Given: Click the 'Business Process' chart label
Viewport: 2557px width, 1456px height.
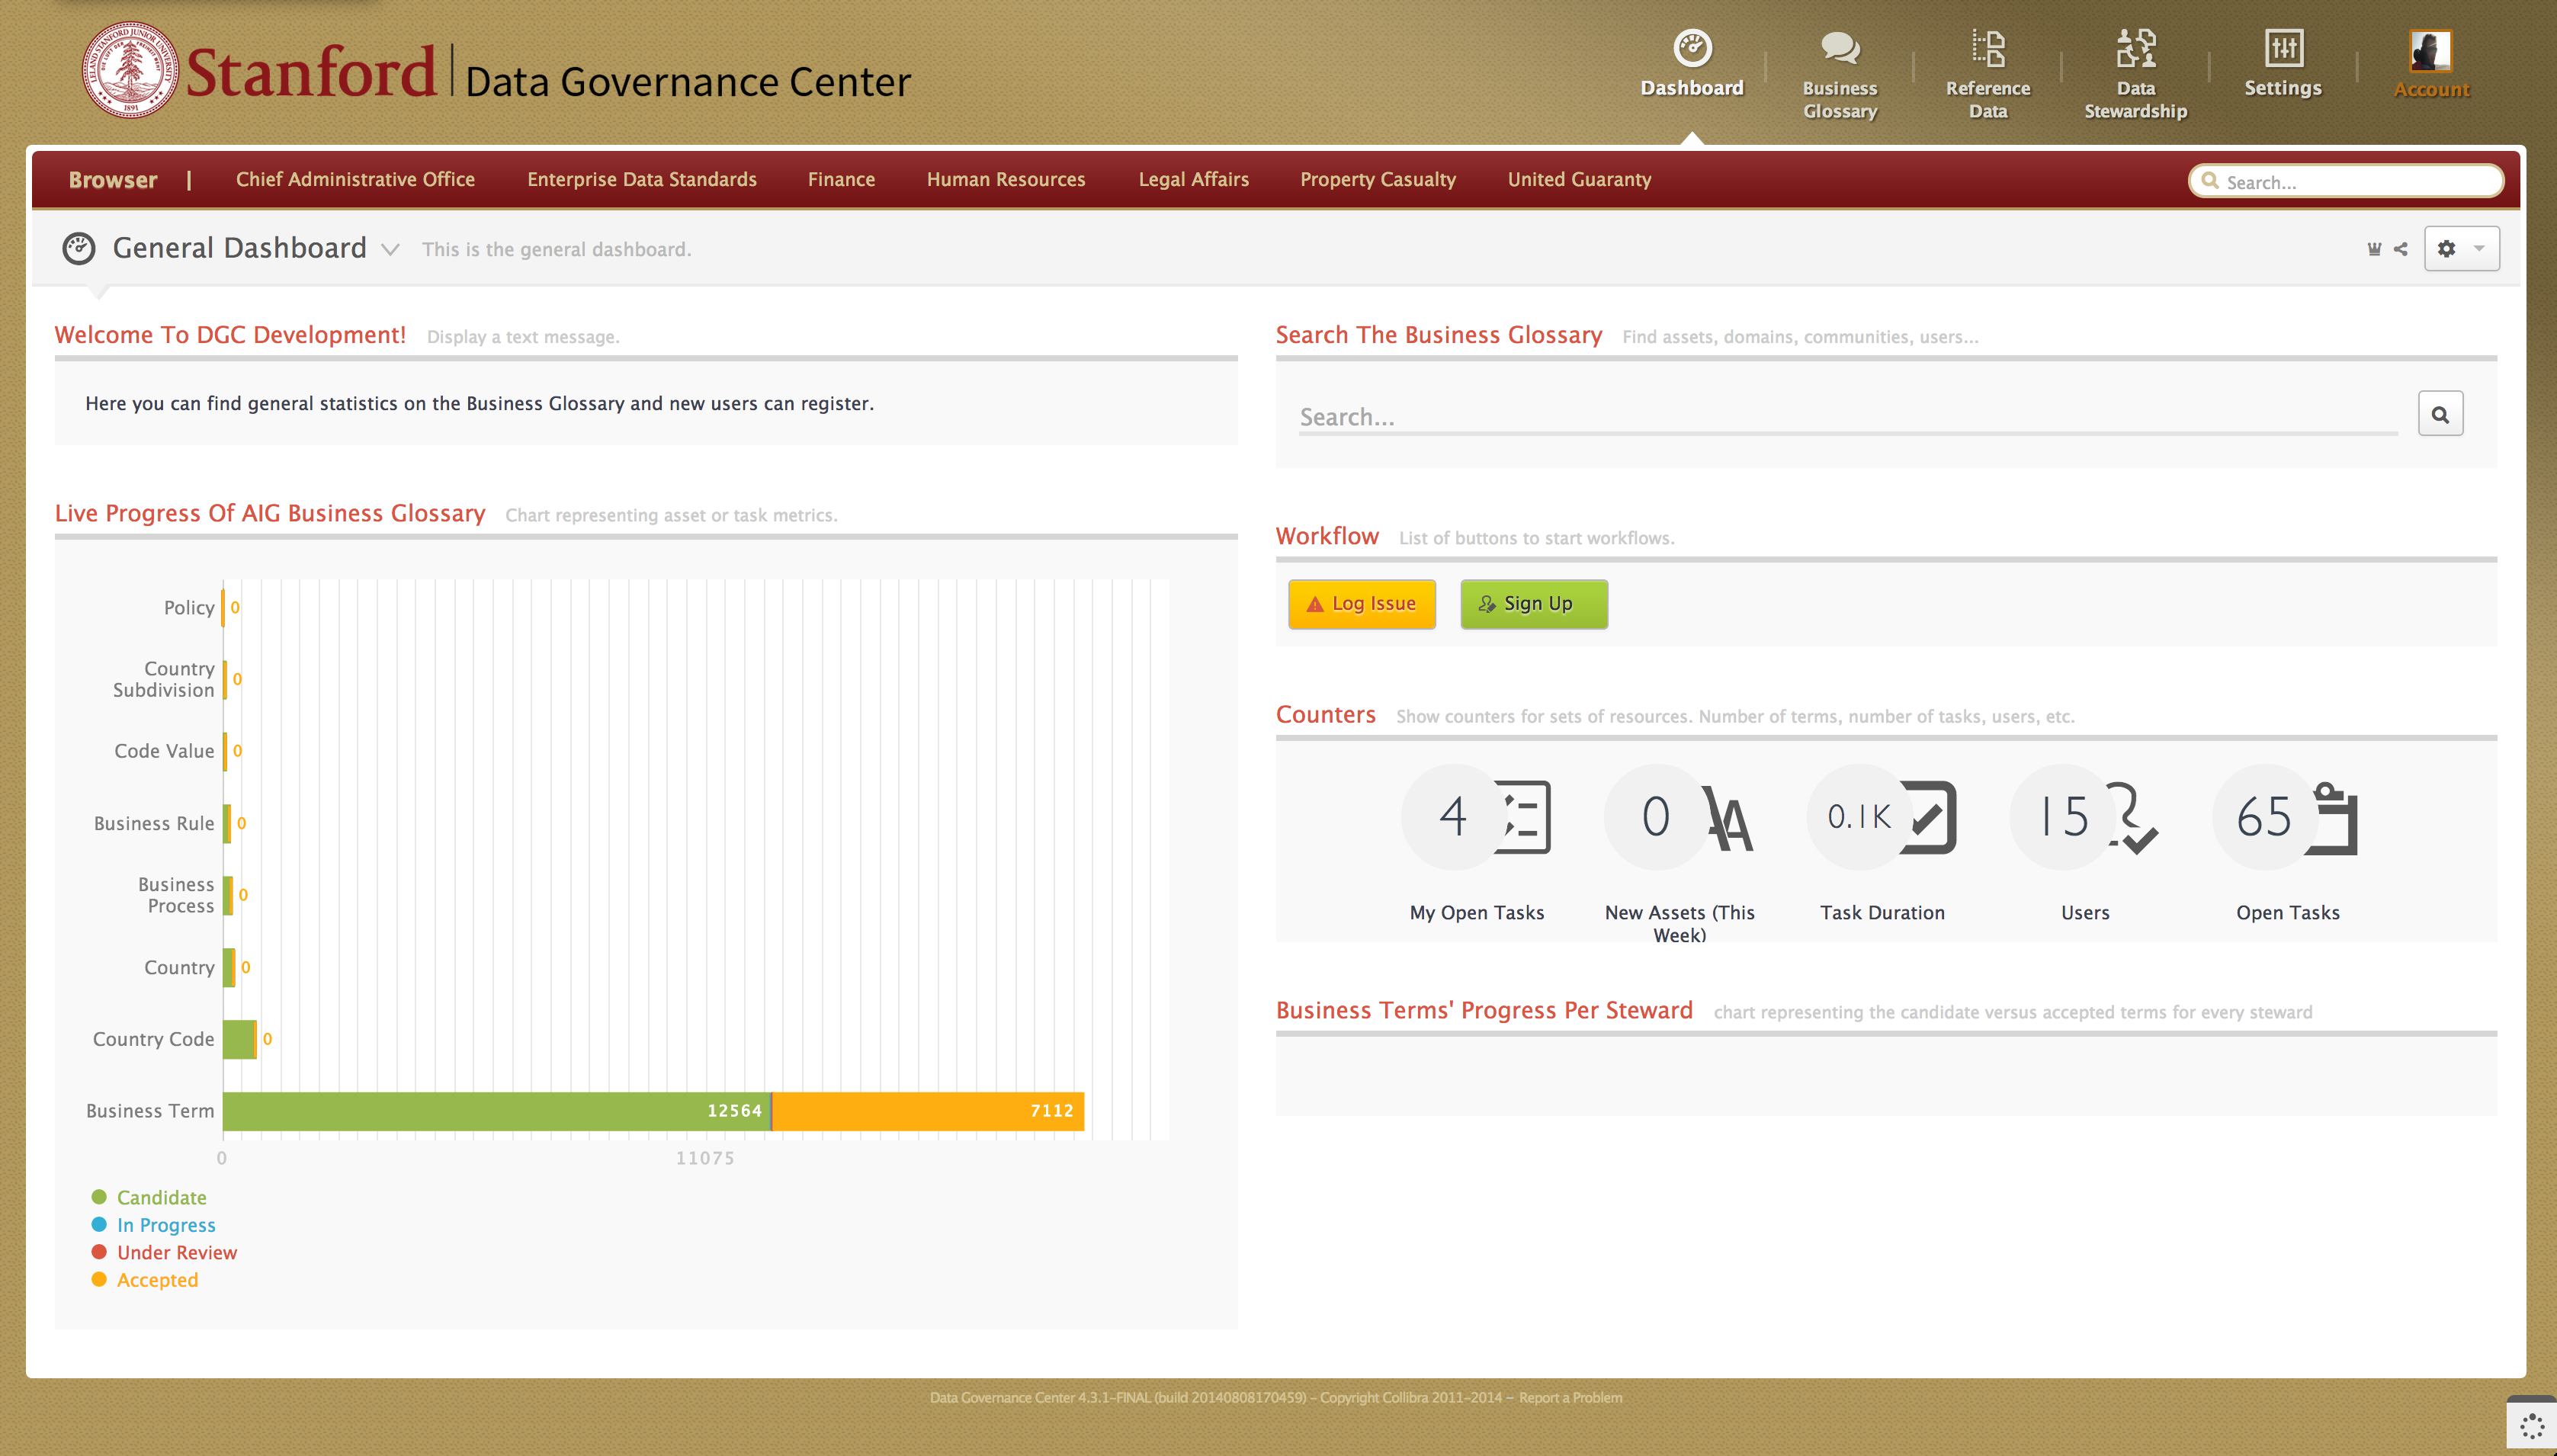Looking at the screenshot, I should pos(176,895).
